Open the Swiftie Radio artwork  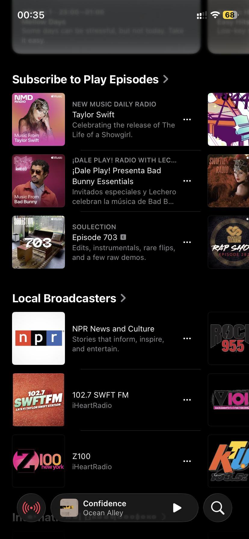coord(229,181)
